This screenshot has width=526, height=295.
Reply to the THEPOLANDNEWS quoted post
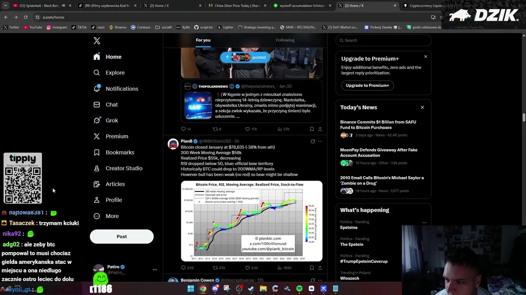coord(183,129)
